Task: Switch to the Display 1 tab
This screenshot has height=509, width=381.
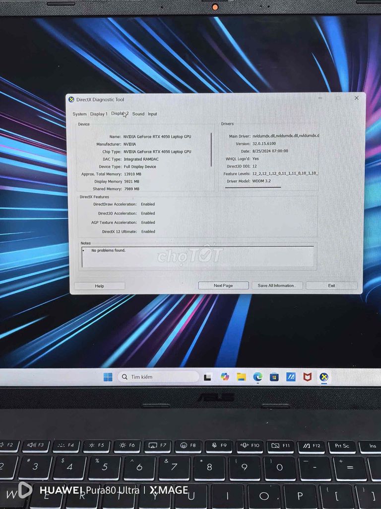Action: pos(99,114)
